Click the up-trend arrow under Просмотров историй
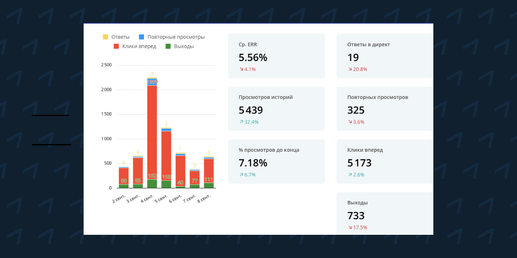The height and width of the screenshot is (258, 517). [241, 122]
